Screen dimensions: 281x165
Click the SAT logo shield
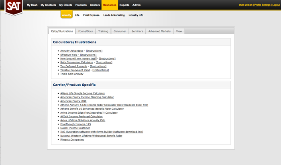[14, 7]
